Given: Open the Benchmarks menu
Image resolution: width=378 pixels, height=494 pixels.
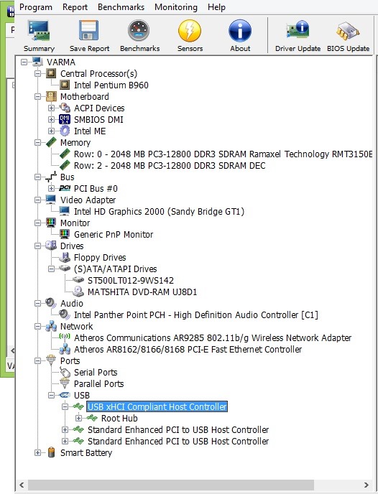Looking at the screenshot, I should coord(121,7).
